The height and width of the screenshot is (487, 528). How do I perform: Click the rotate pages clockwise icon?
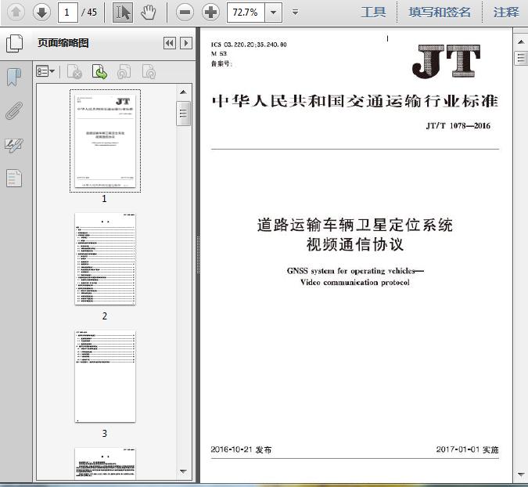pos(149,71)
